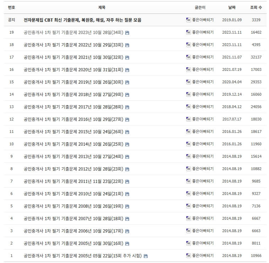Click the disk icon beside the 2005년 10월 30일(16회) post
This screenshot has width=269, height=263.
(127, 244)
